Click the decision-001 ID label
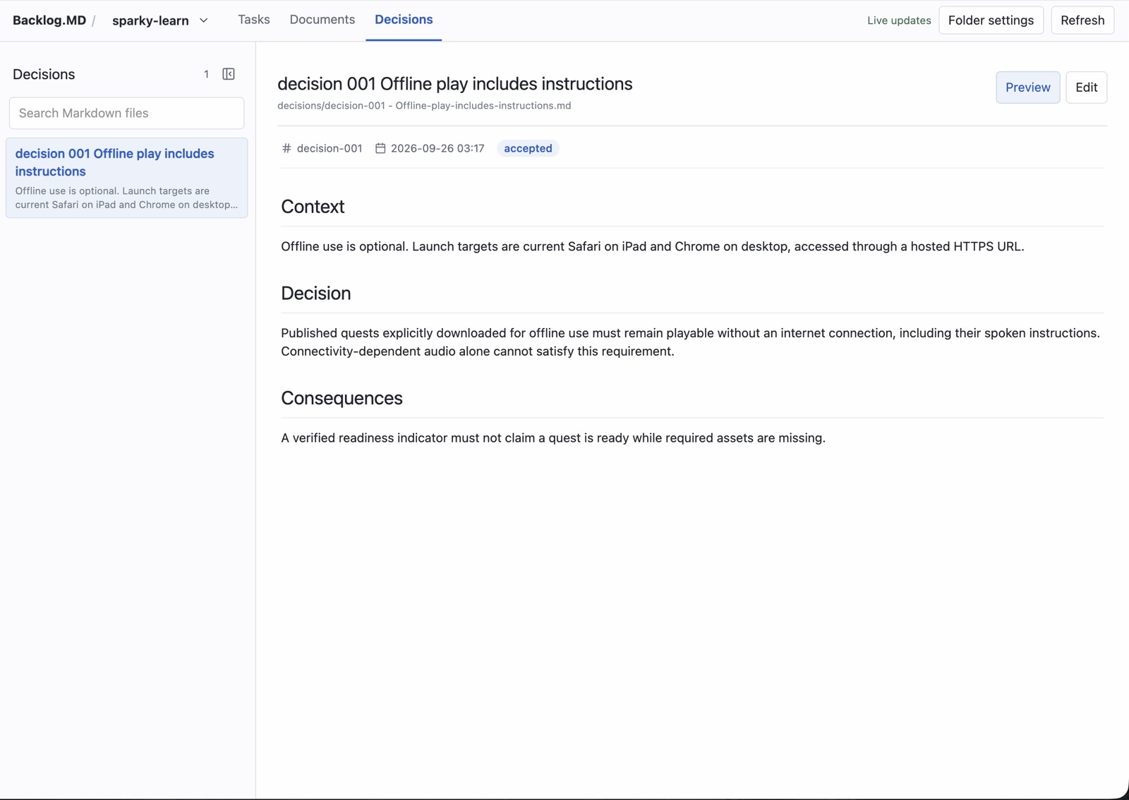 tap(330, 148)
